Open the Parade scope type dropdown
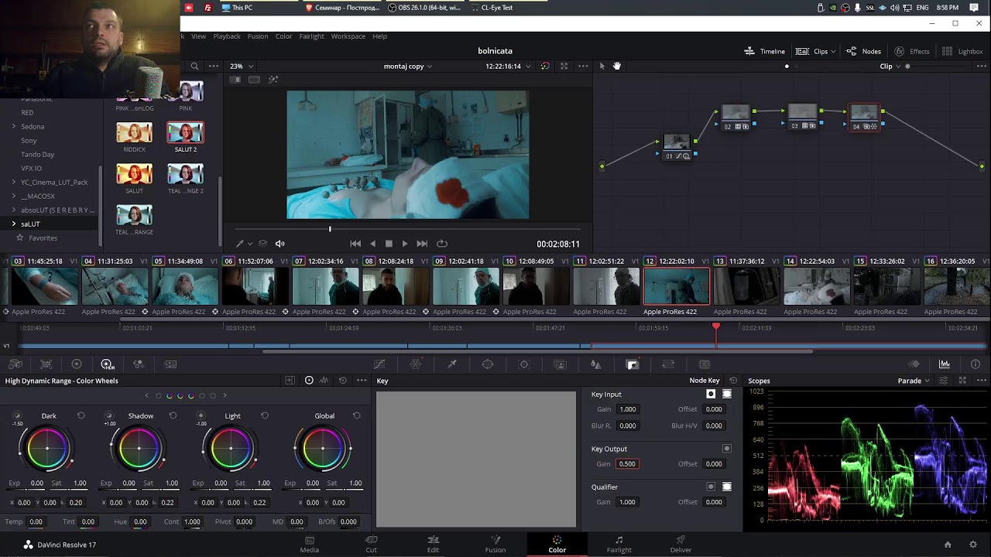 point(914,381)
